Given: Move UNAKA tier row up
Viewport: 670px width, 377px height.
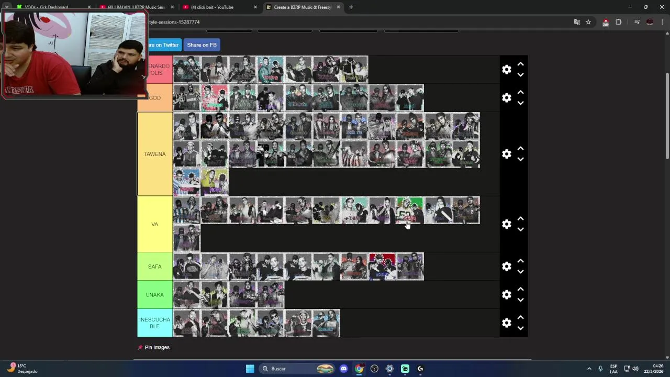Looking at the screenshot, I should (520, 289).
